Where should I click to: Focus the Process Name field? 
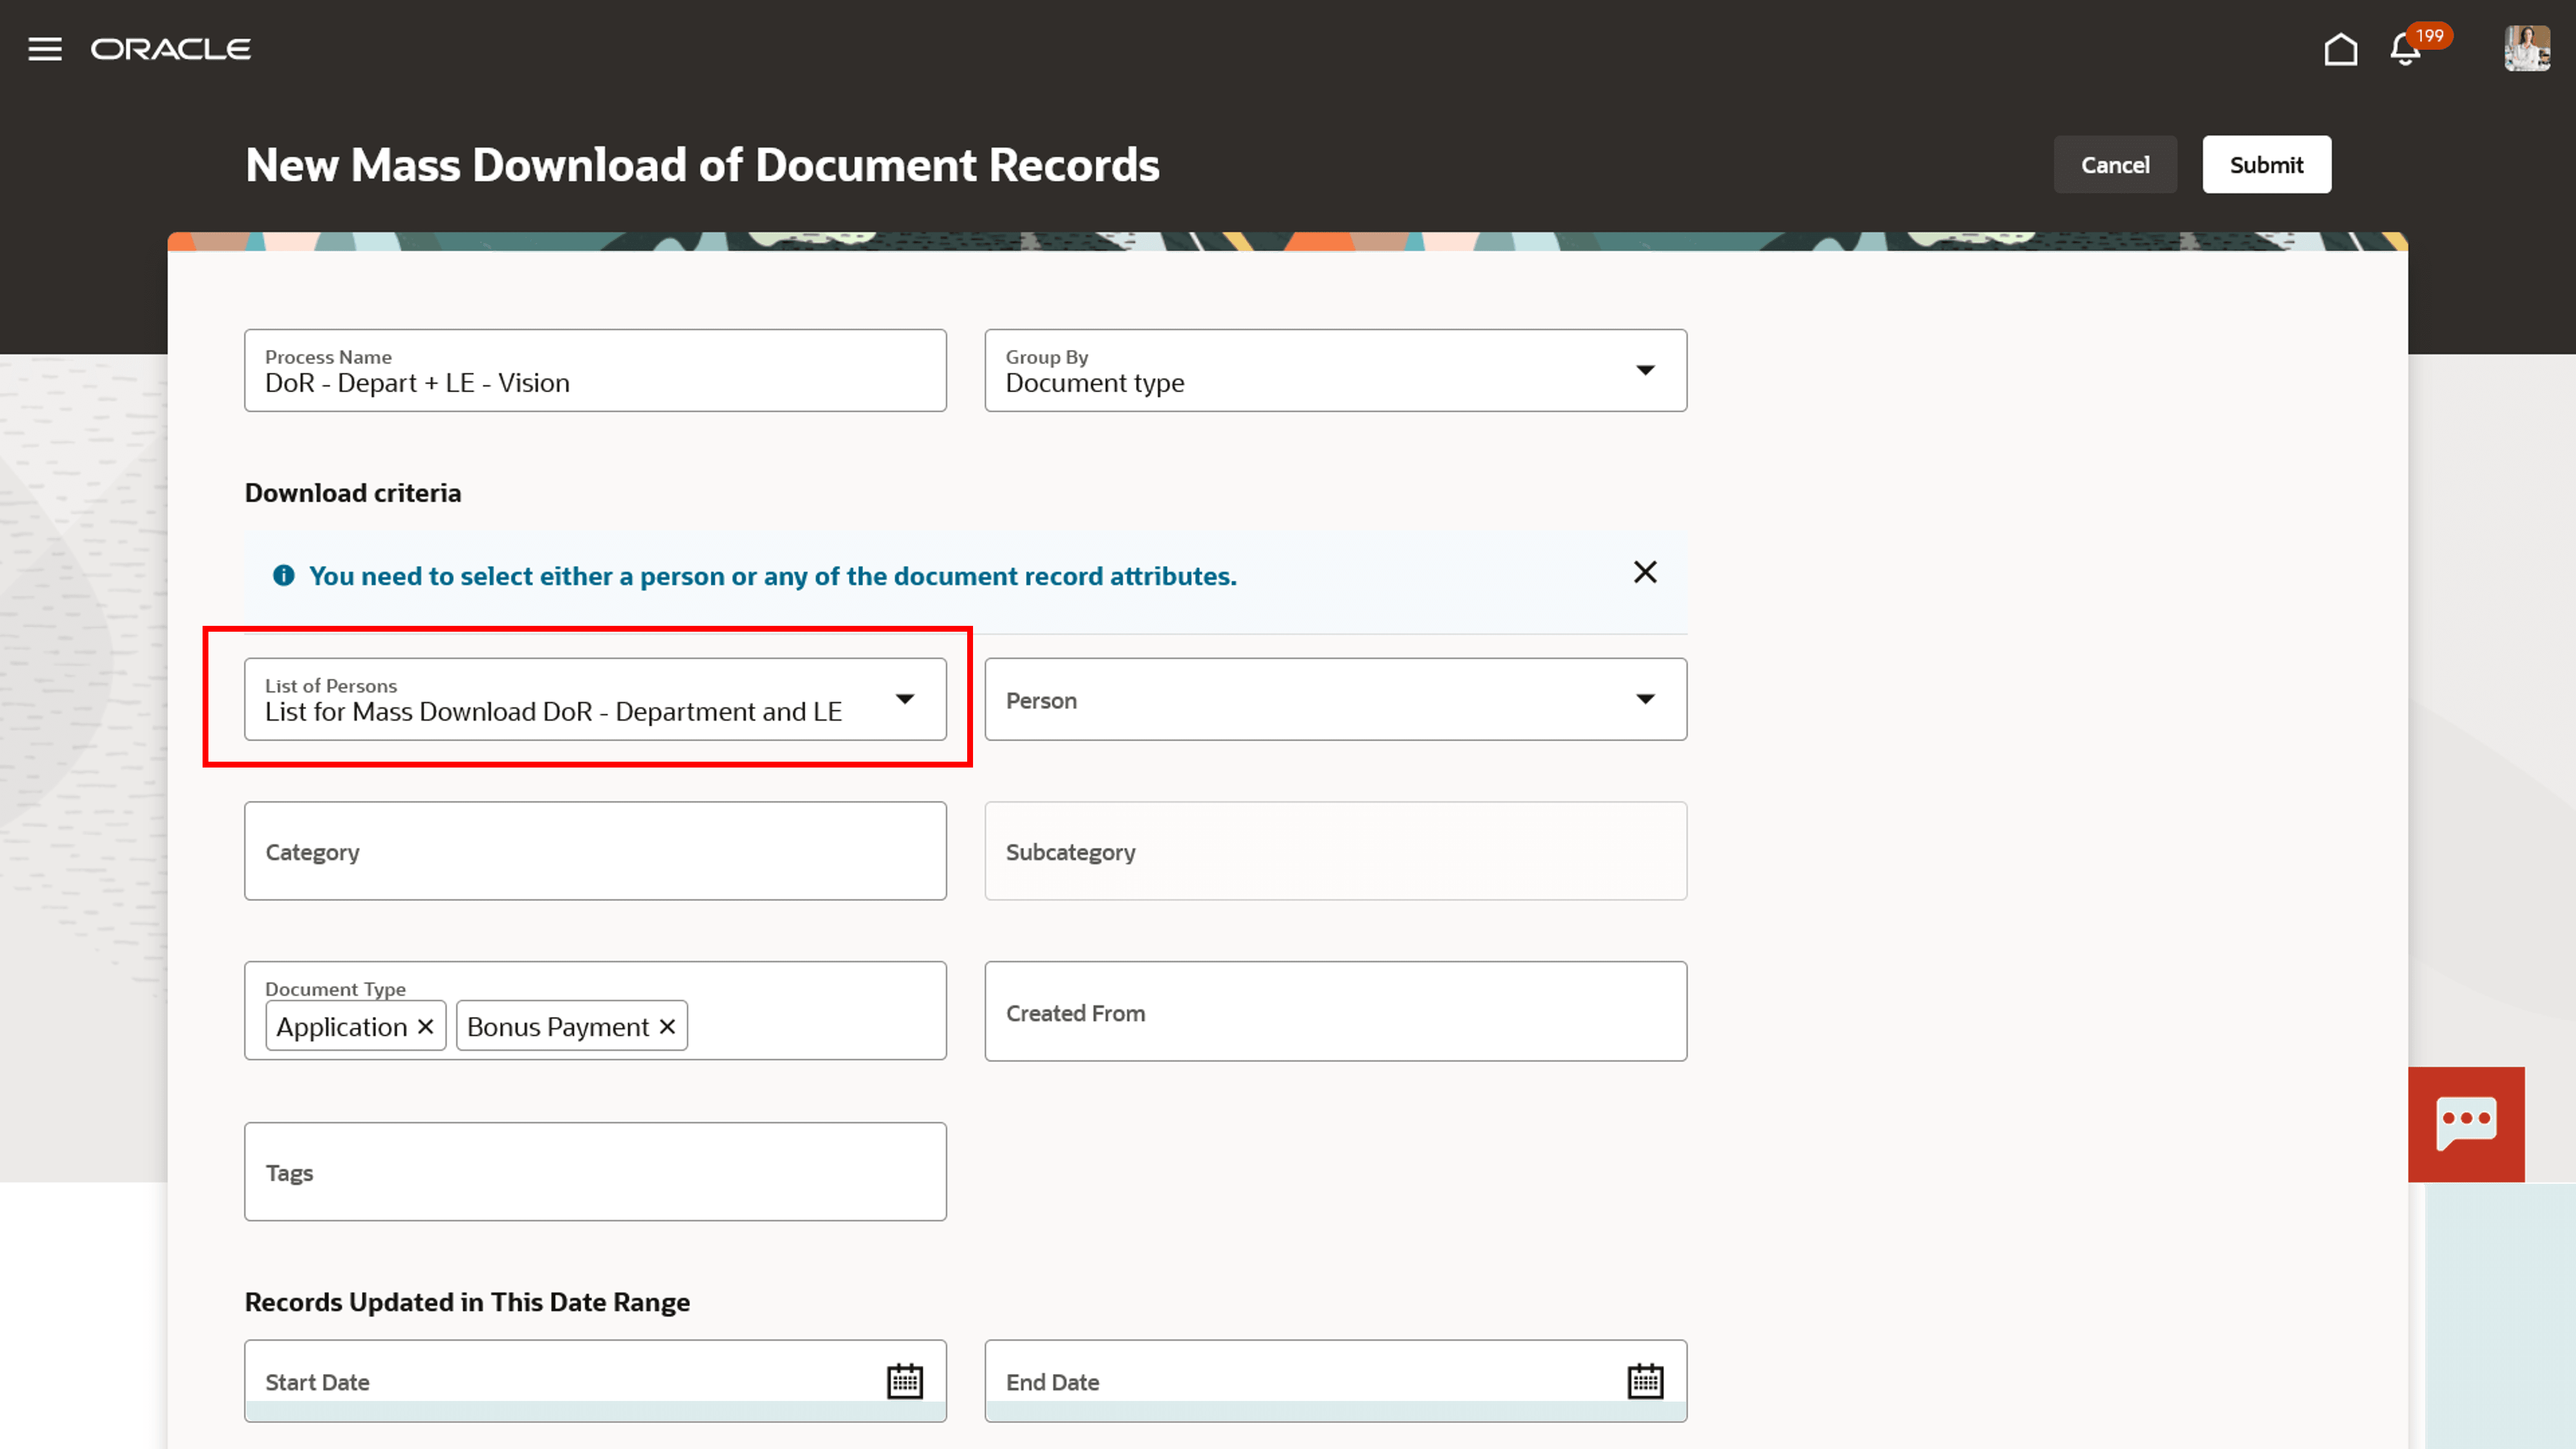(595, 382)
